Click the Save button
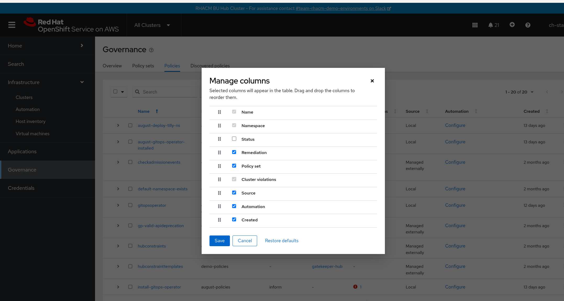This screenshot has width=564, height=301. pos(219,241)
